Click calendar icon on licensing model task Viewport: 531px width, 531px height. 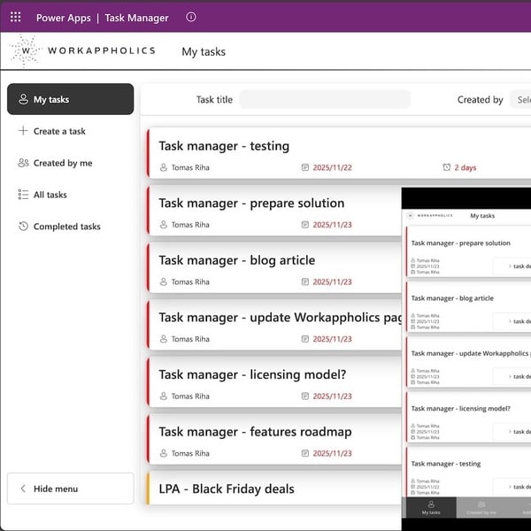pos(305,396)
